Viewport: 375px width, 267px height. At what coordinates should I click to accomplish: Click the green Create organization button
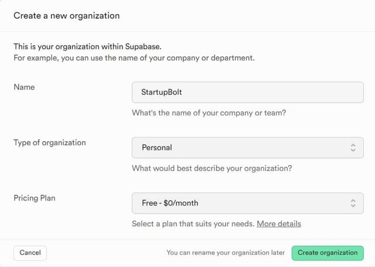(328, 253)
